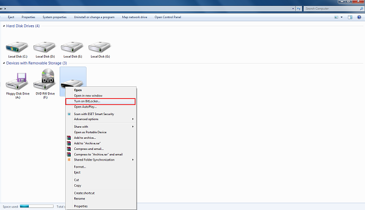This screenshot has height=210, width=365.
Task: Choose Compress and email... entry
Action: point(101,149)
